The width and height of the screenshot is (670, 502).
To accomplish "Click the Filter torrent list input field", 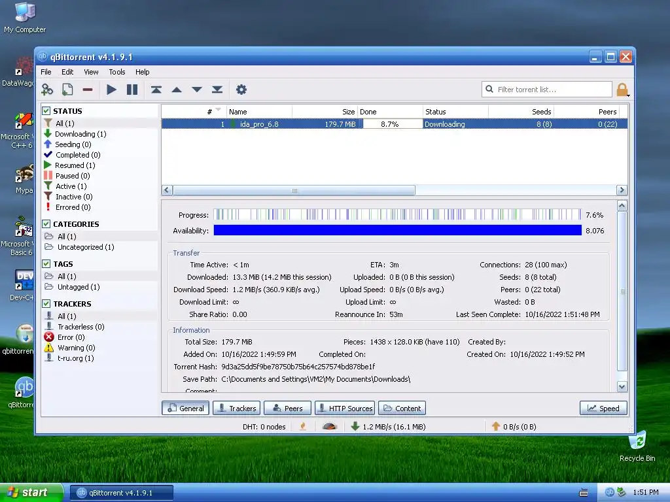I will click(547, 89).
